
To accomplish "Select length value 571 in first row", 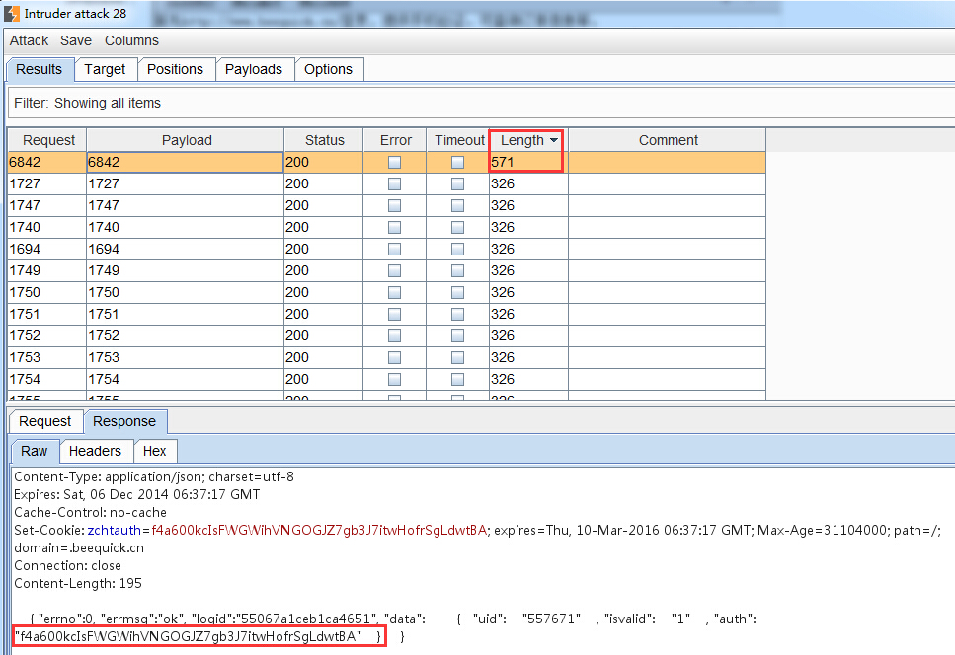I will tap(528, 162).
